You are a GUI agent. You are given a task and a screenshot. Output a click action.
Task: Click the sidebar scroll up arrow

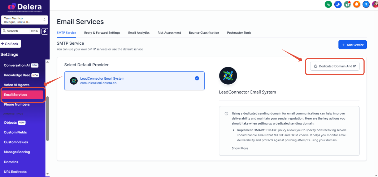pos(47,62)
